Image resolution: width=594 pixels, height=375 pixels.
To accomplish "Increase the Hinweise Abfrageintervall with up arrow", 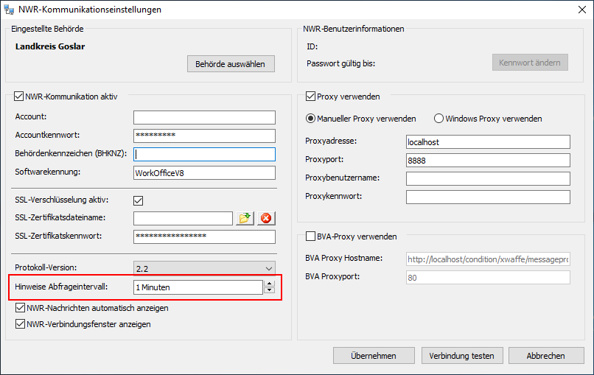I will coord(270,284).
